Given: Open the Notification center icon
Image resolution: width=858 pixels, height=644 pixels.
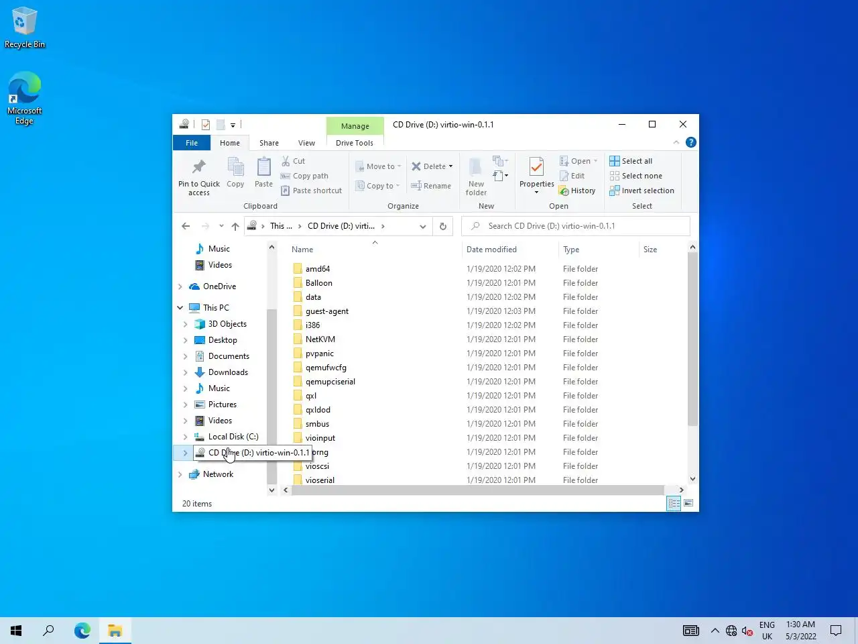Looking at the screenshot, I should pyautogui.click(x=836, y=631).
